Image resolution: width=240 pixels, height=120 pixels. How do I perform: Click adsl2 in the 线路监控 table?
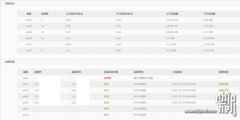coord(29,26)
